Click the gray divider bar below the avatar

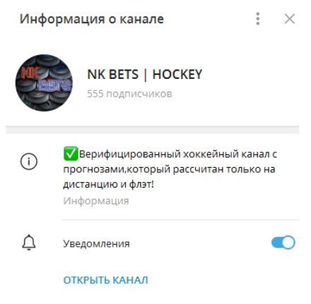[153, 130]
